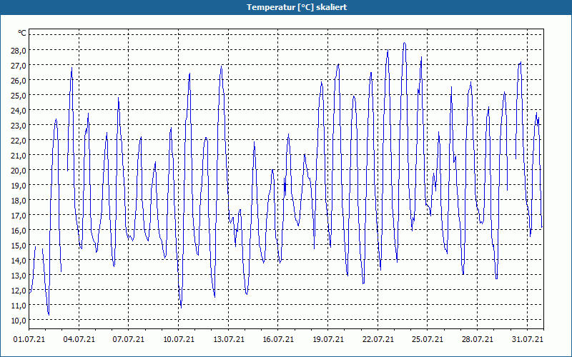Click the 26,0 y-axis label

pos(19,81)
